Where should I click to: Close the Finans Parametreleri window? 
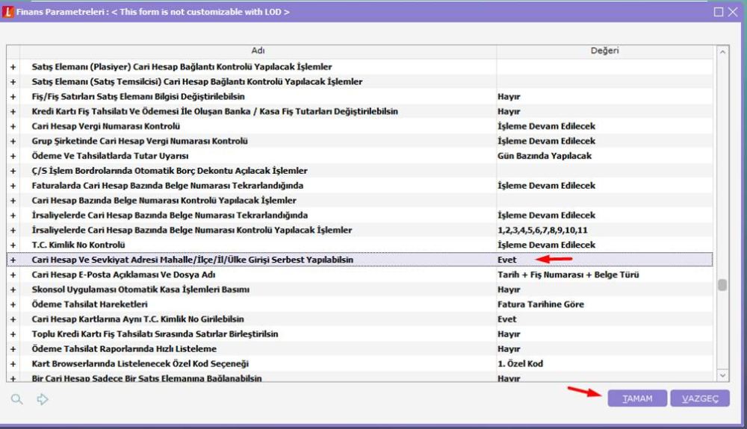pyautogui.click(x=734, y=12)
